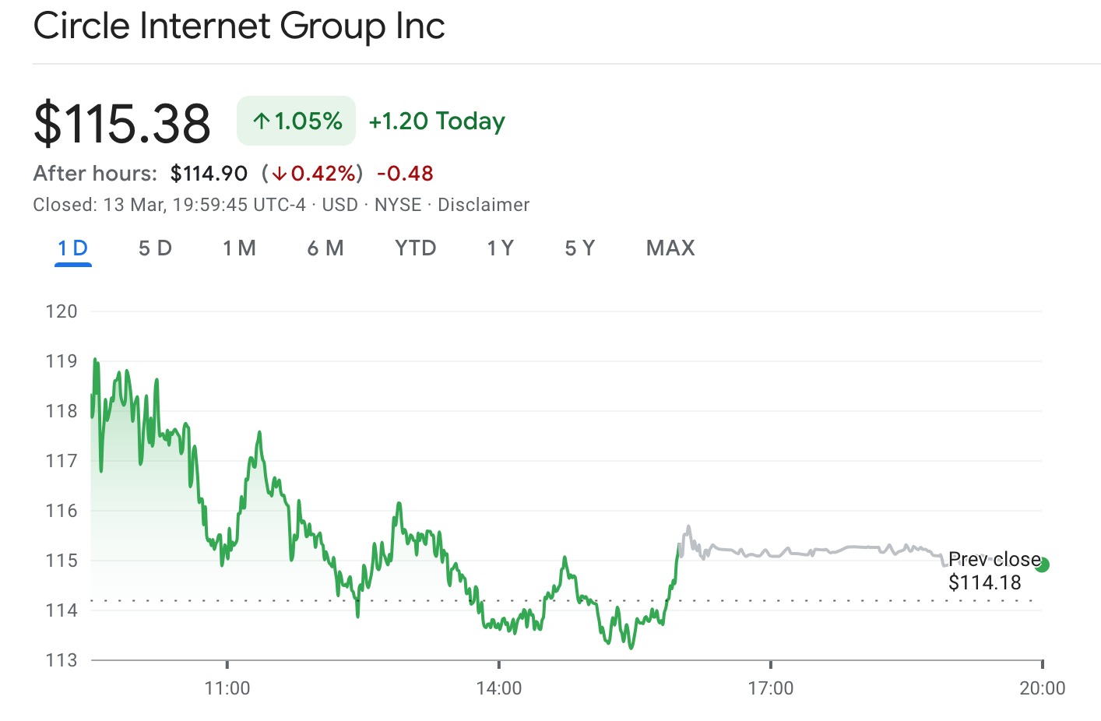The image size is (1101, 721).
Task: Open the 1 M range tab
Action: pyautogui.click(x=239, y=248)
